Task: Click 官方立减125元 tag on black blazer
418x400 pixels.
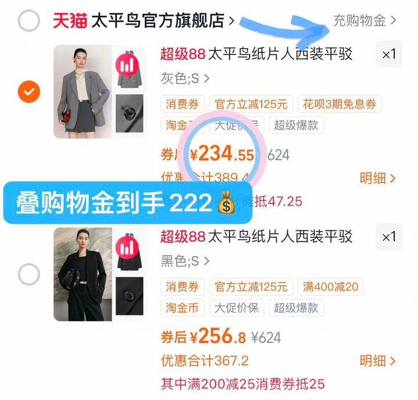Action: pyautogui.click(x=251, y=287)
